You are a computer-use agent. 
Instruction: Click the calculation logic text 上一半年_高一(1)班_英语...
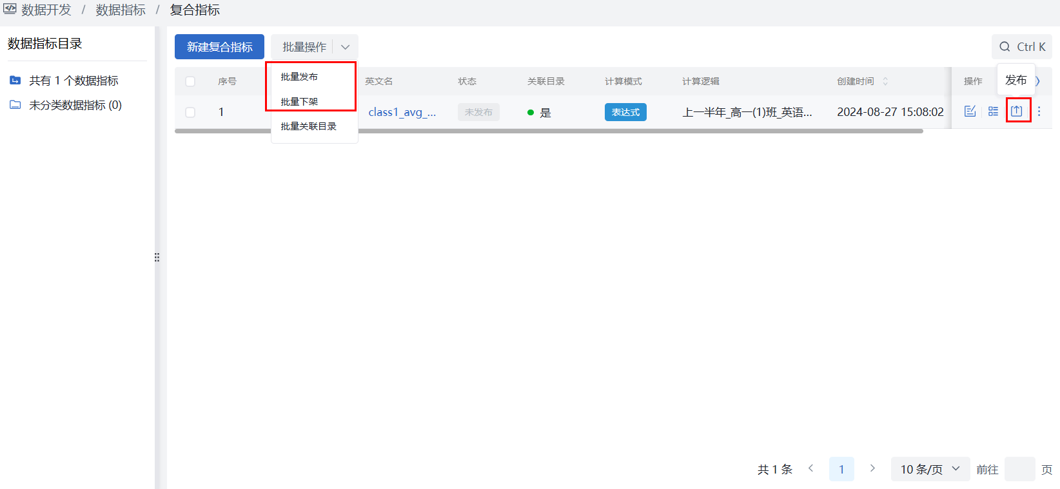[747, 112]
